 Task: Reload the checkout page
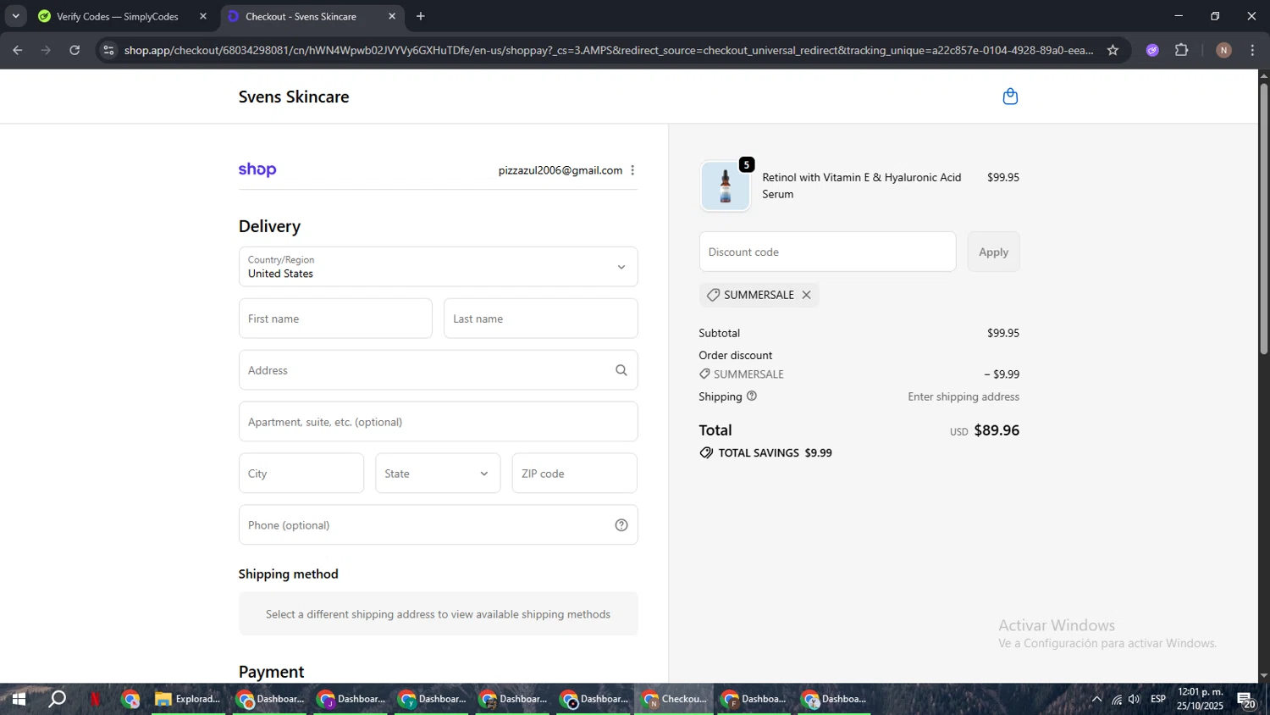pyautogui.click(x=75, y=50)
